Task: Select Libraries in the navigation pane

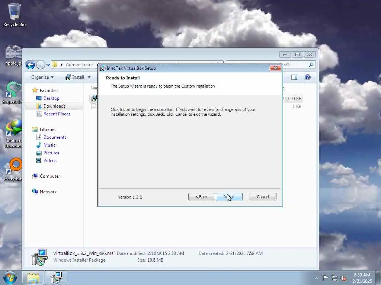Action: click(48, 130)
